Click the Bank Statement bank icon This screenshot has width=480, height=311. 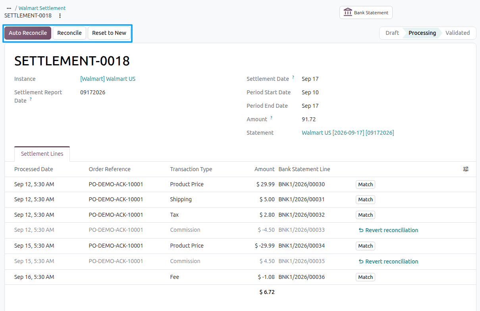pos(348,12)
